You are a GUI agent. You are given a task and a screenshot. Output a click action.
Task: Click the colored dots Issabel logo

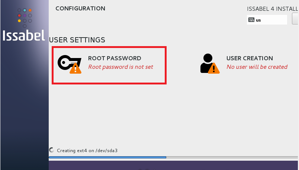[x=25, y=18]
